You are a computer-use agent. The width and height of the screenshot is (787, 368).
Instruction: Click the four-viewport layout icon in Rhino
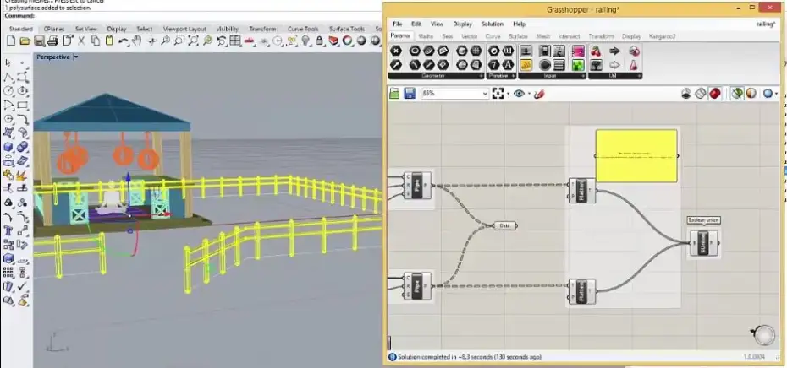coord(235,41)
